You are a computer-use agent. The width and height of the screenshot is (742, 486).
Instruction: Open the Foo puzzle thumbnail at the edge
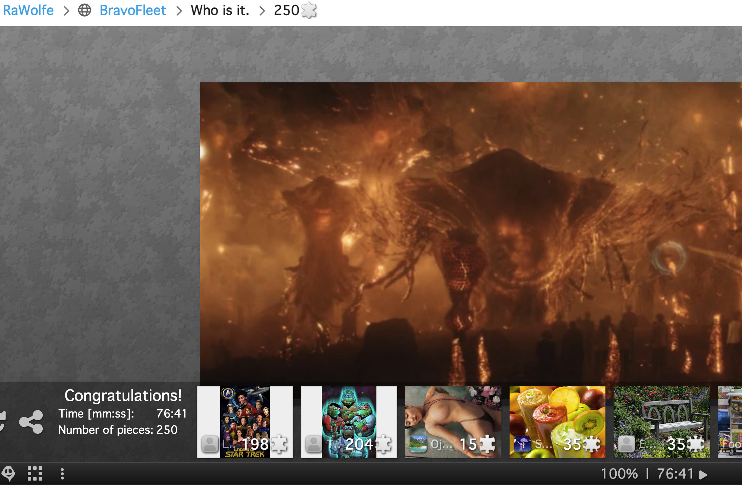(730, 422)
